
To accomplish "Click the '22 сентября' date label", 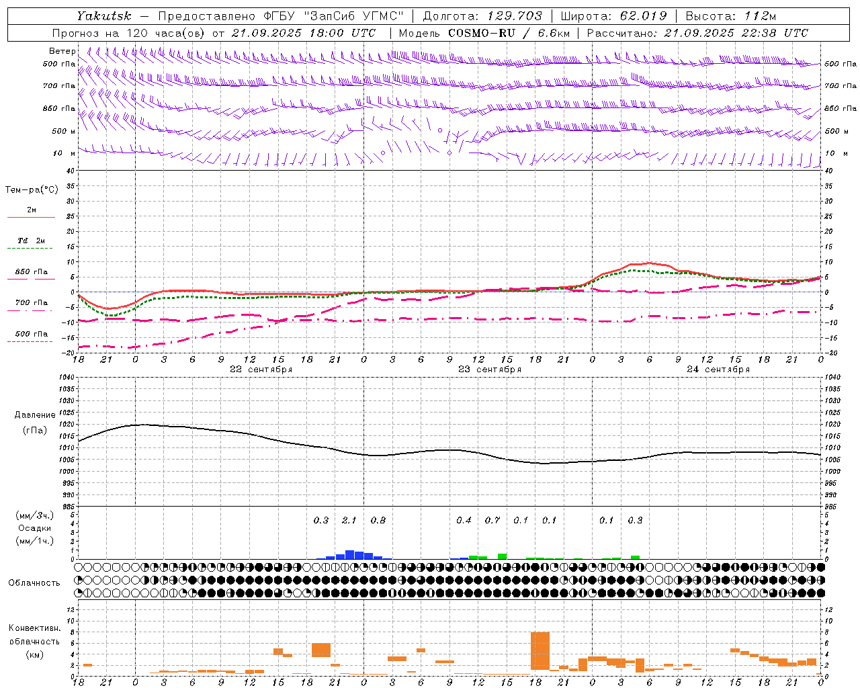I will point(261,370).
